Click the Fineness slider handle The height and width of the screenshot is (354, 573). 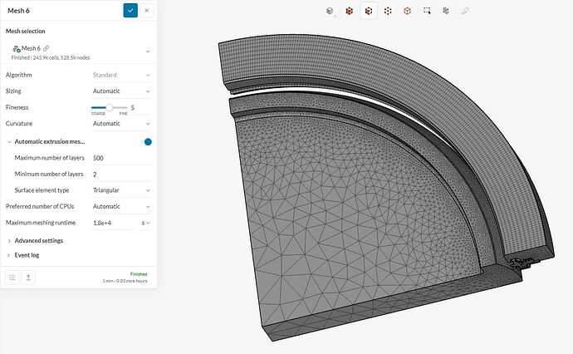[110, 107]
